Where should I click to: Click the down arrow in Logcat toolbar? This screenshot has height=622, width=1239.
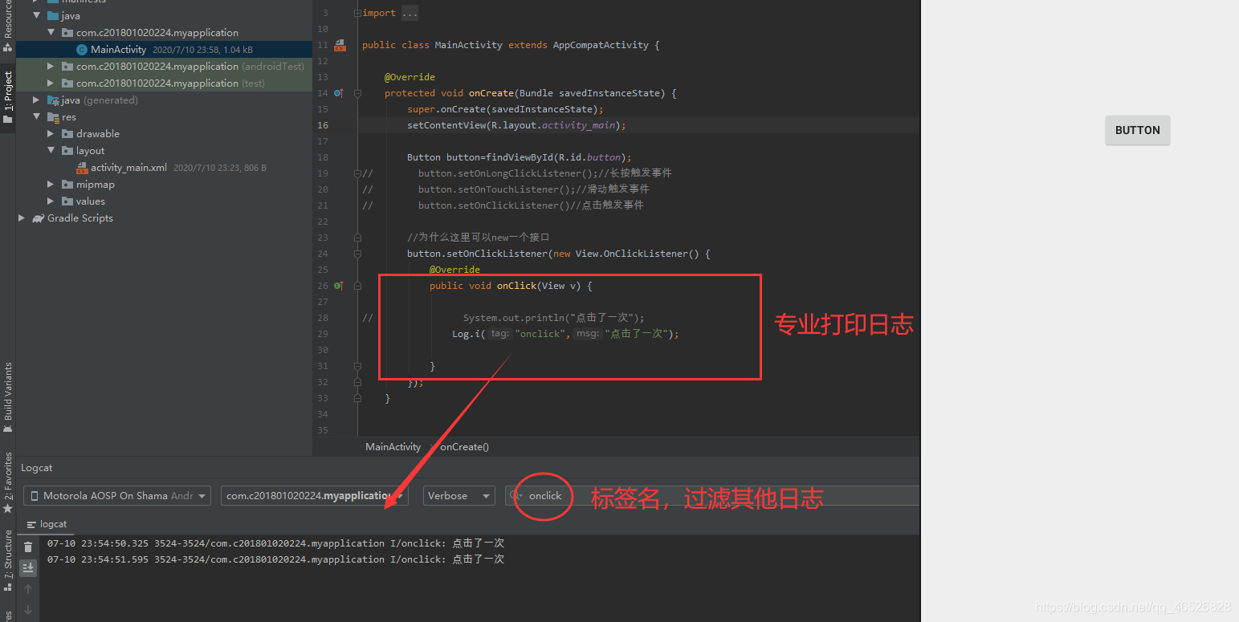(x=28, y=610)
